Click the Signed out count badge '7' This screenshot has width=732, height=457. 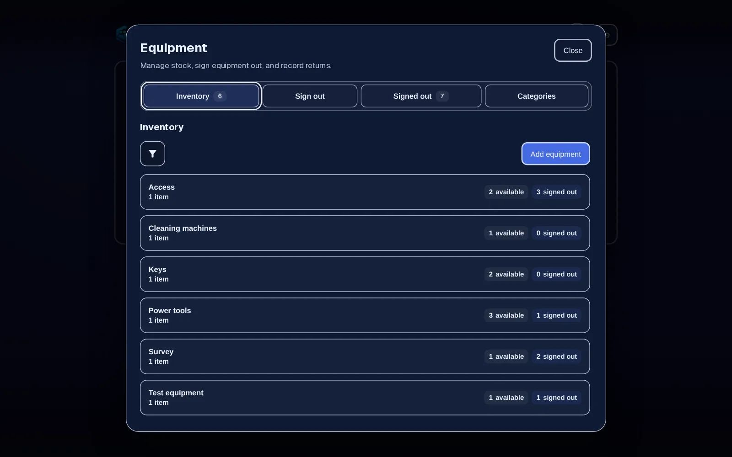coord(442,96)
